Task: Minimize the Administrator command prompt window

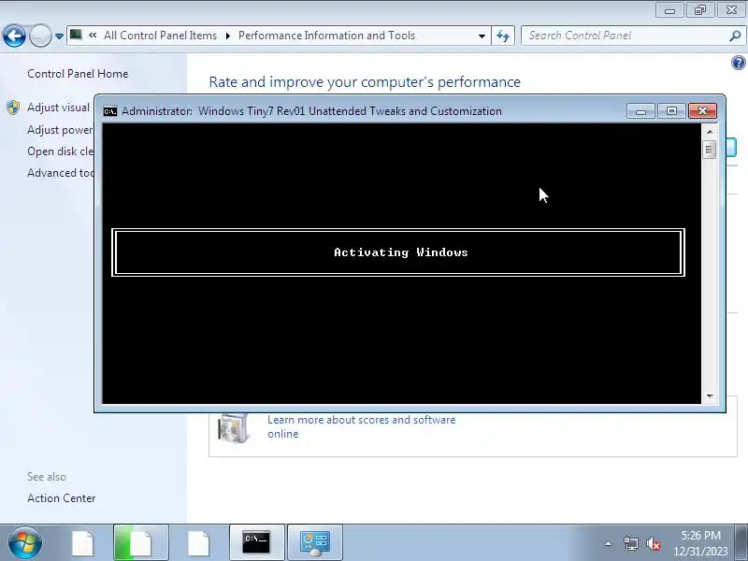Action: coord(640,111)
